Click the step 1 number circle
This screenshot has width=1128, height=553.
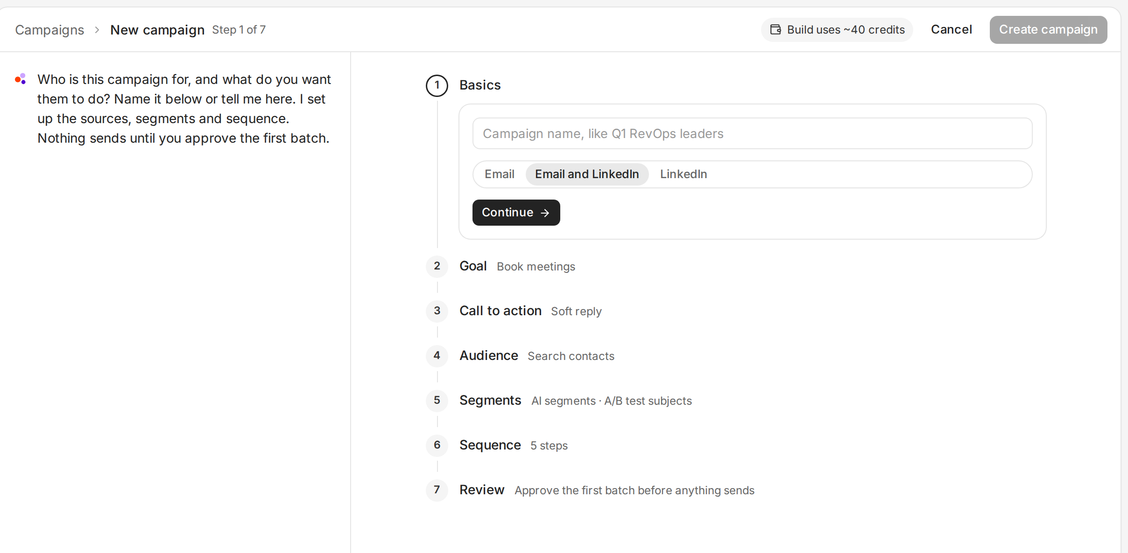pos(437,85)
